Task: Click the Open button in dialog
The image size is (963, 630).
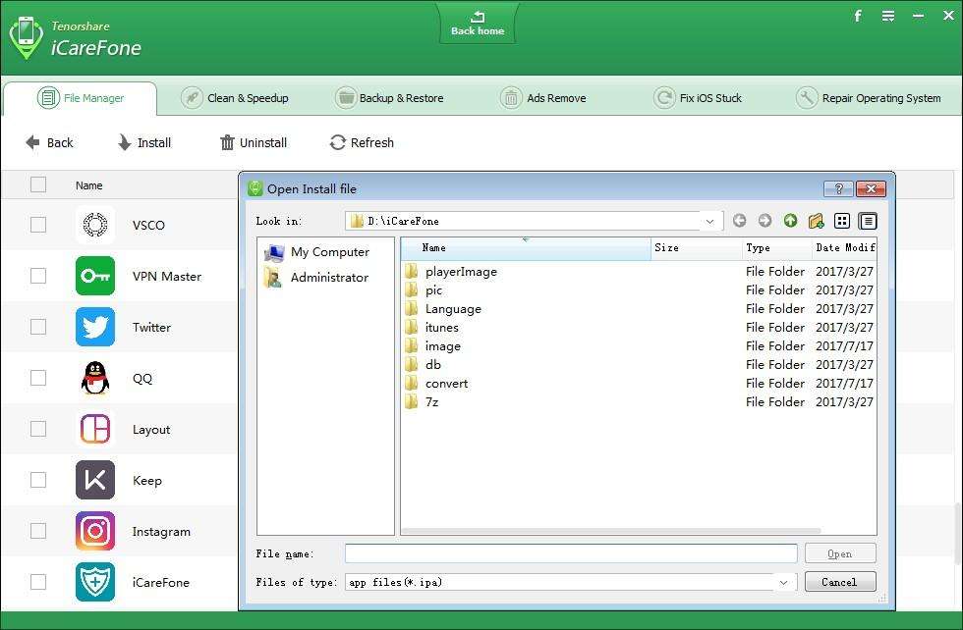Action: pyautogui.click(x=840, y=553)
